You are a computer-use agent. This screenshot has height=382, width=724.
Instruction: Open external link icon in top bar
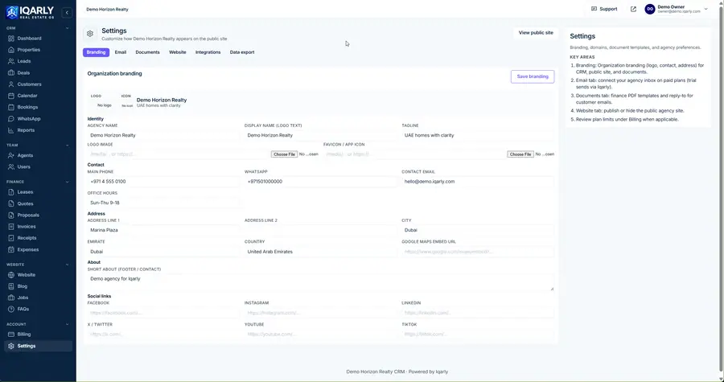point(633,9)
